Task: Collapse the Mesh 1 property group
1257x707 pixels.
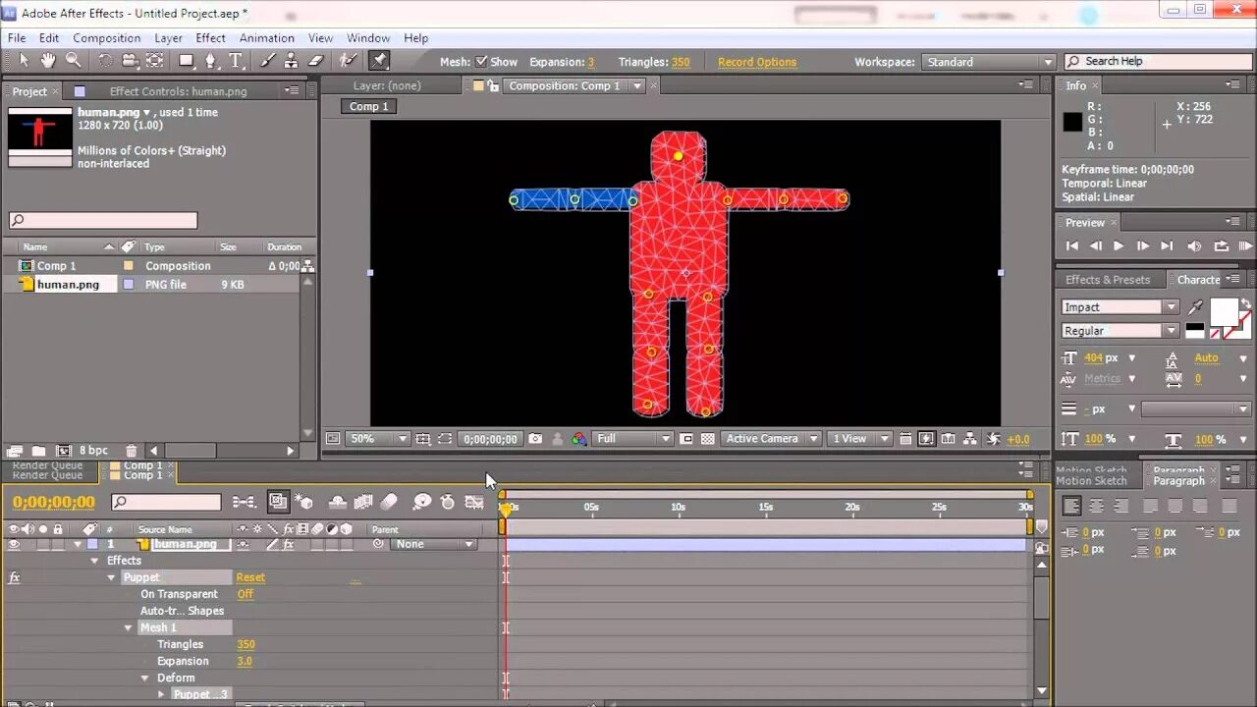Action: point(128,627)
